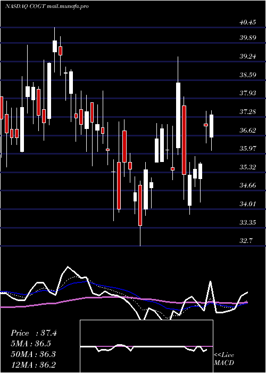The height and width of the screenshot is (373, 266).
Task: Select the 37.93 price axis label
Action: tap(248, 93)
